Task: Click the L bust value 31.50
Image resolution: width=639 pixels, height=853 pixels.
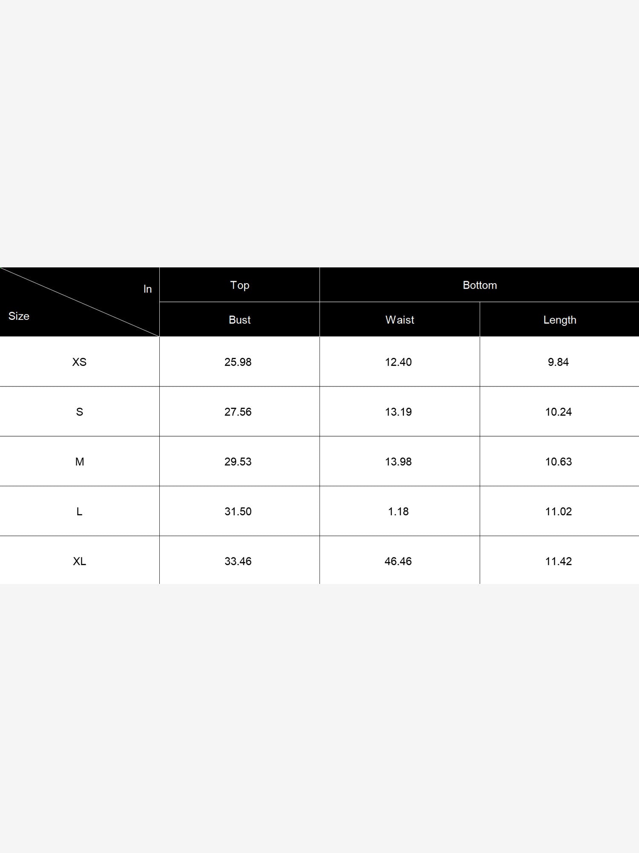Action: tap(238, 512)
